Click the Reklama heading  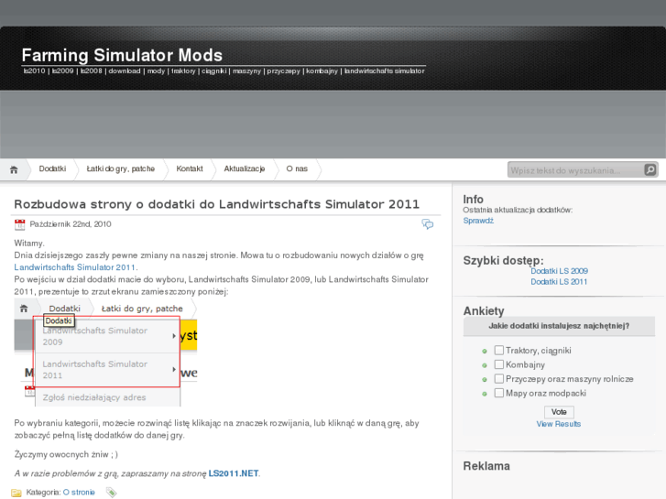tap(486, 466)
